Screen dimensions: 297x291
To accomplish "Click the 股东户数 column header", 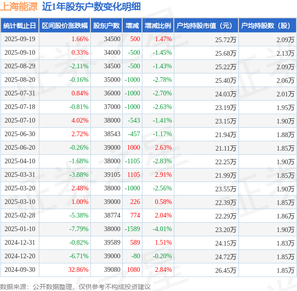I will click(x=106, y=26).
